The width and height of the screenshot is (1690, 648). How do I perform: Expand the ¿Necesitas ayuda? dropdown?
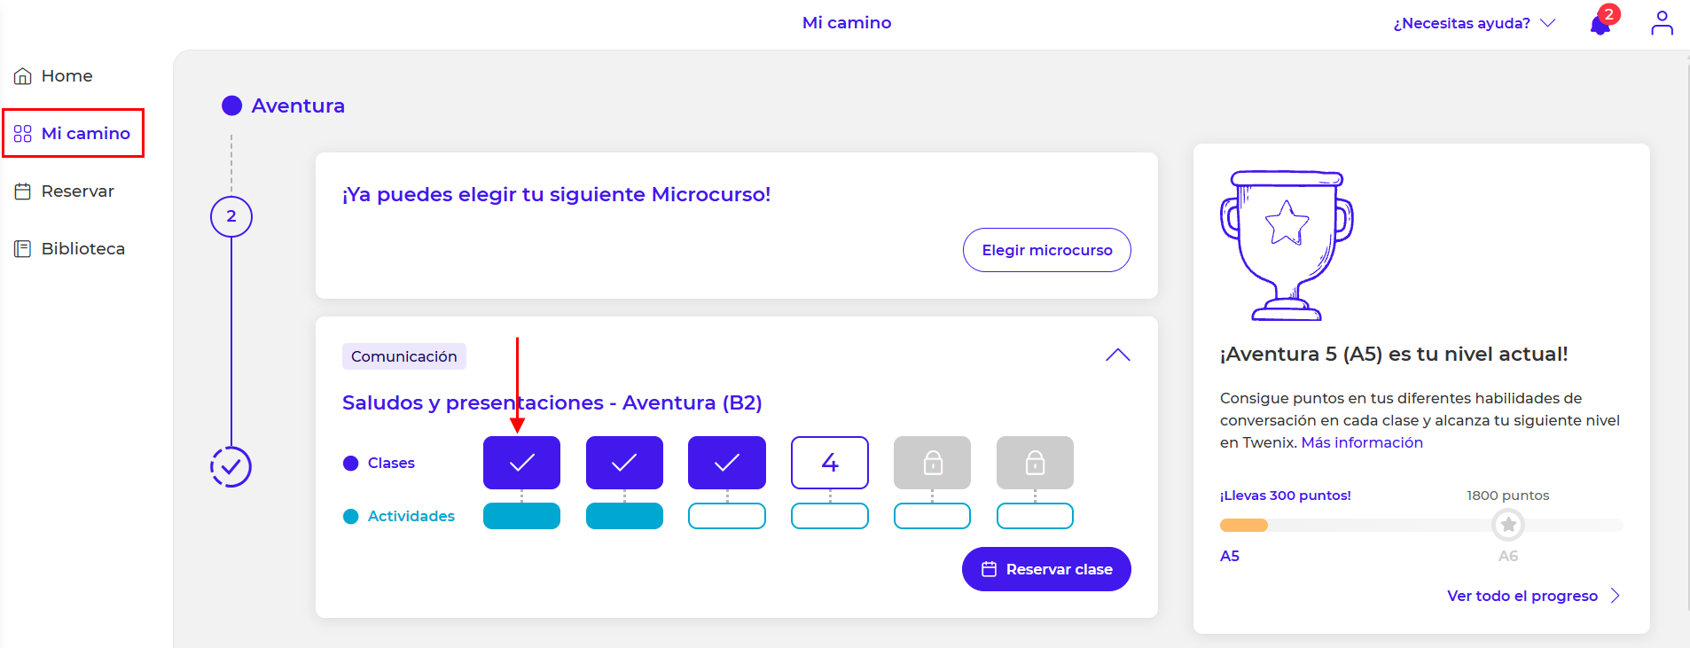tap(1474, 23)
